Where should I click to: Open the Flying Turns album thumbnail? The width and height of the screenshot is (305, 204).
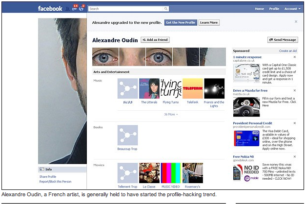point(171,88)
